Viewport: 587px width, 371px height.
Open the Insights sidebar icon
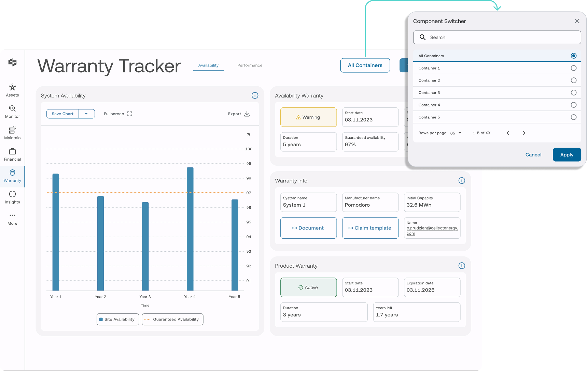(12, 194)
